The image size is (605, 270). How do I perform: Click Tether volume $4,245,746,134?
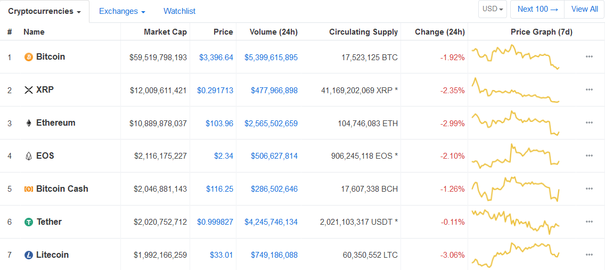[x=271, y=222]
